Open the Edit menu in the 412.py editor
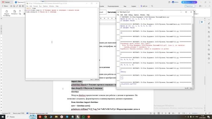This screenshot has width=212, height=119. 31,6
